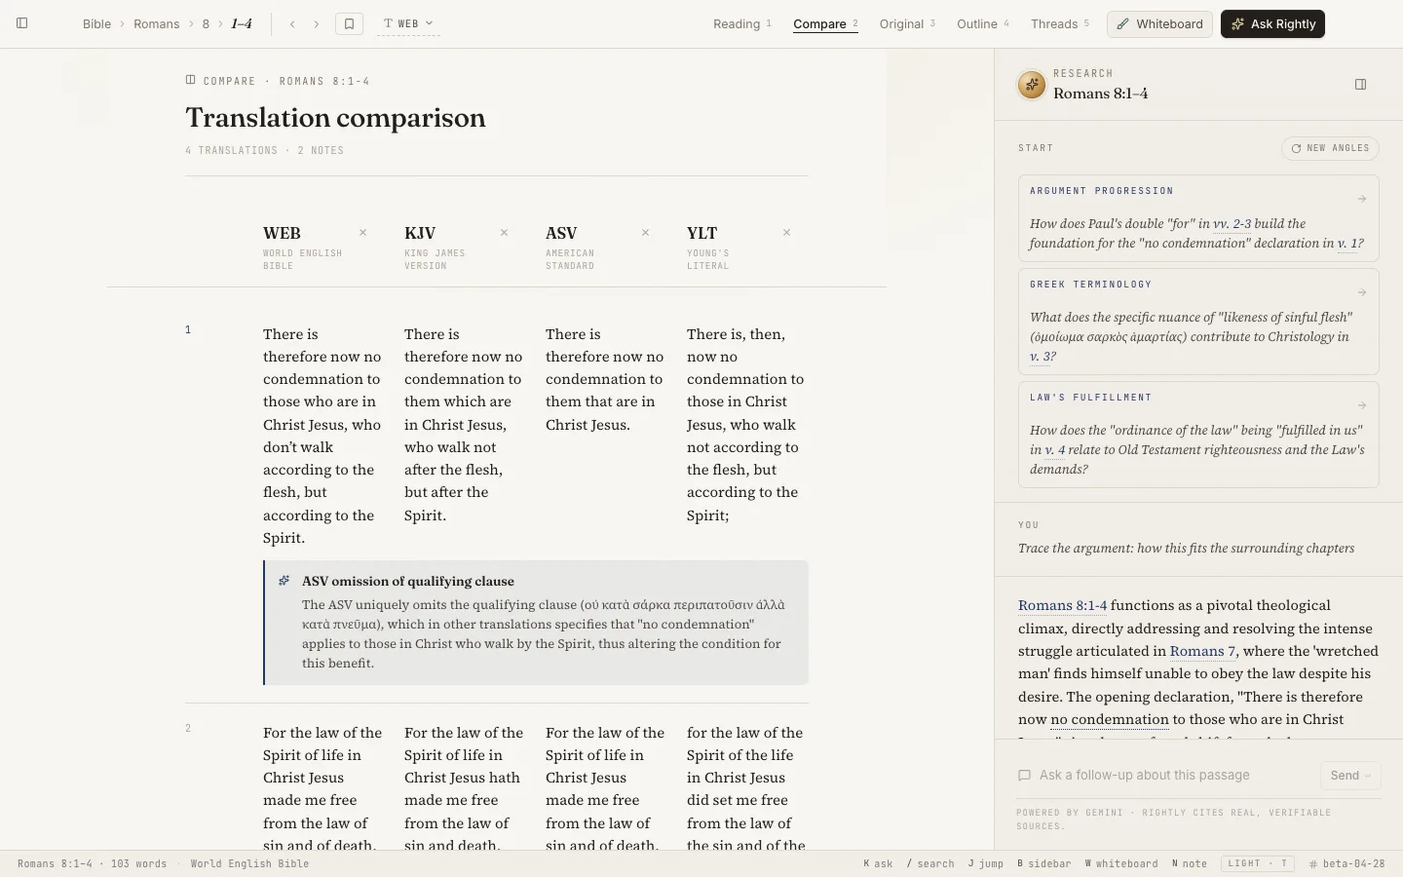1403x877 pixels.
Task: Open the Romans 8:1-4 link in the answer
Action: 1062,605
